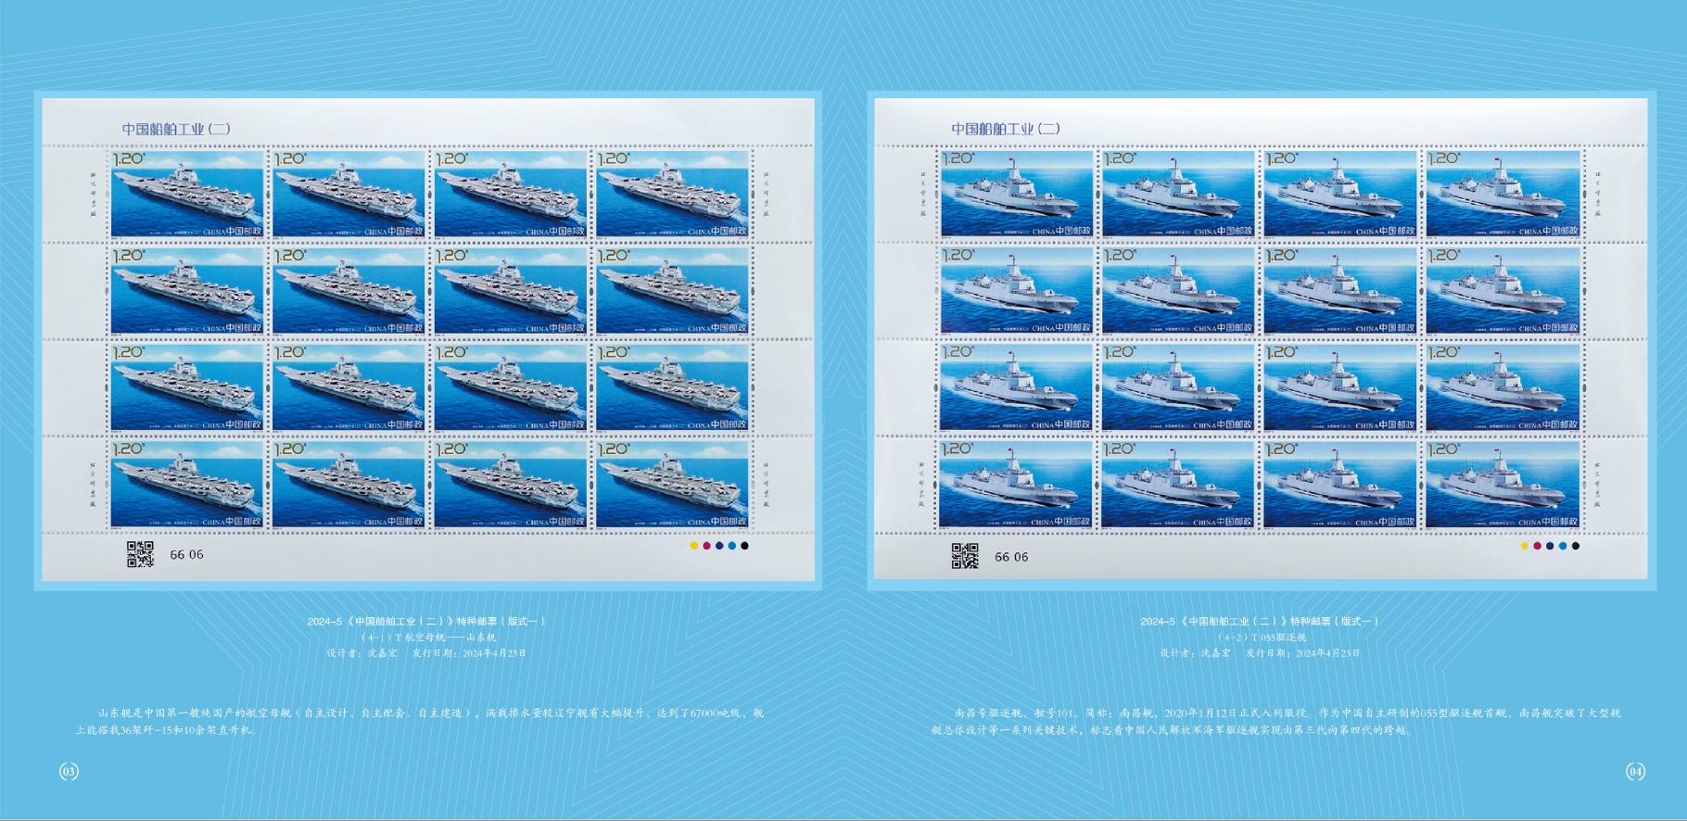Click the page 03 number circle

point(69,771)
